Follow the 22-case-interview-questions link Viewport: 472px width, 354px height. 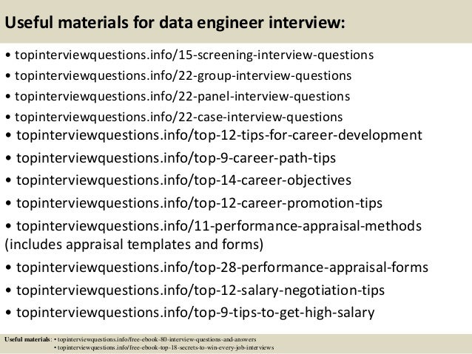[178, 117]
